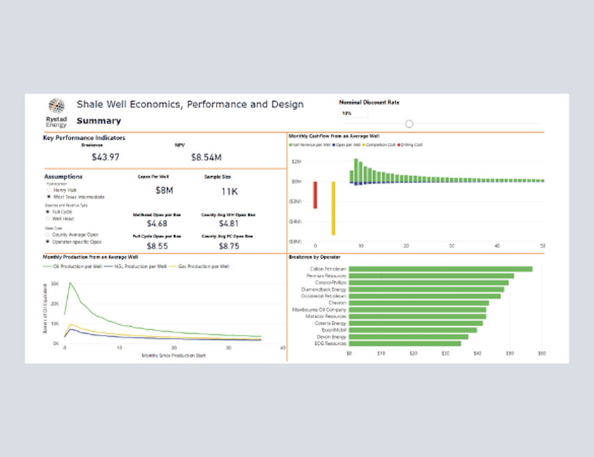594x457 pixels.
Task: Click the County Avg FC Opex value $8.75
Action: 230,246
